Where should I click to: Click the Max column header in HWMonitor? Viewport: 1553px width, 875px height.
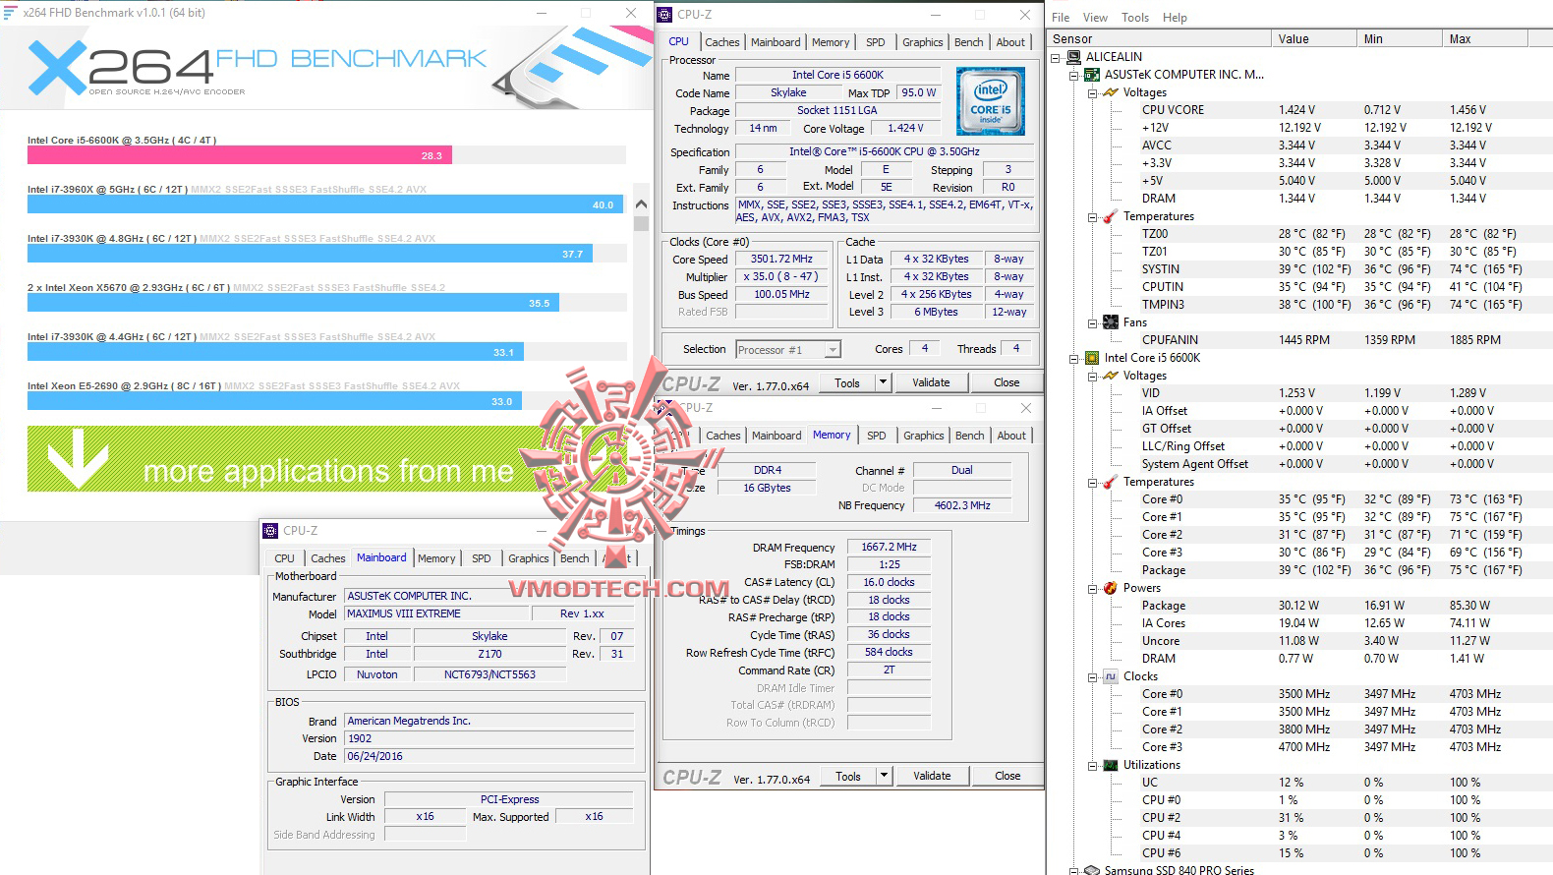1487,39
